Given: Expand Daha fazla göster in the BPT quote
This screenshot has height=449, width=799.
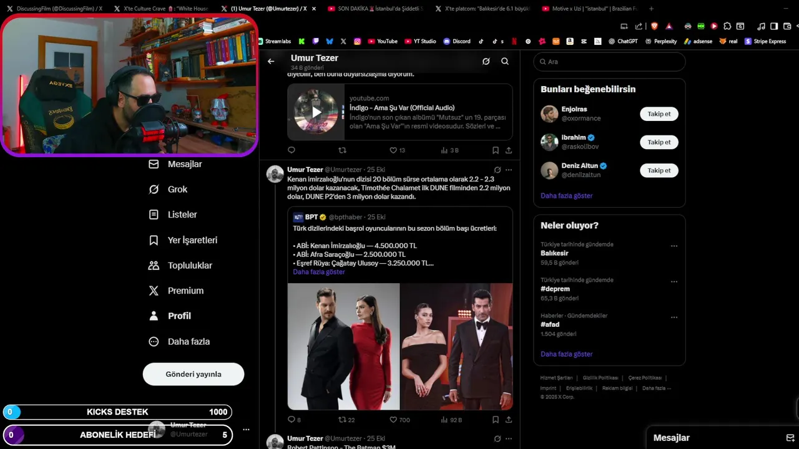Looking at the screenshot, I should (x=318, y=272).
